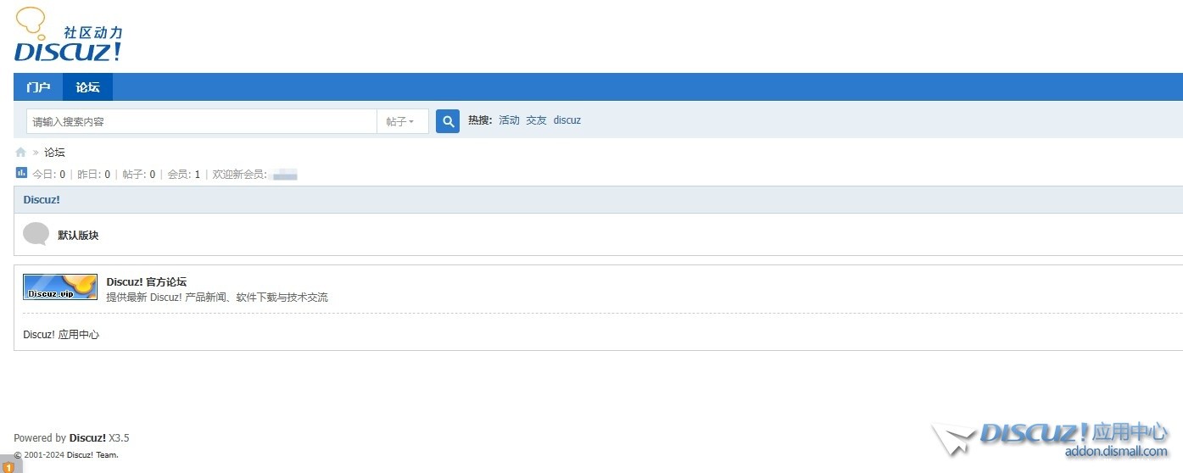This screenshot has height=473, width=1183.
Task: Click the bar chart statistics icon
Action: pyautogui.click(x=21, y=173)
